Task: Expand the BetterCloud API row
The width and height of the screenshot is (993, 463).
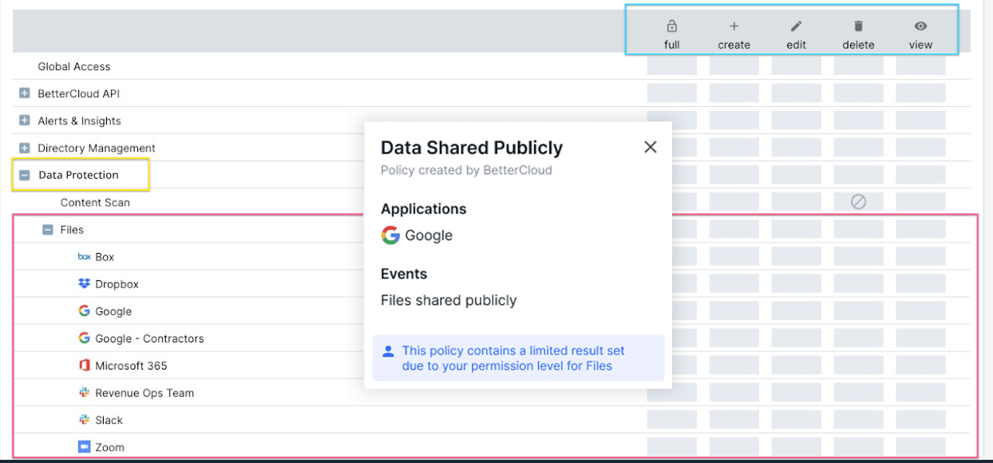Action: pyautogui.click(x=24, y=93)
